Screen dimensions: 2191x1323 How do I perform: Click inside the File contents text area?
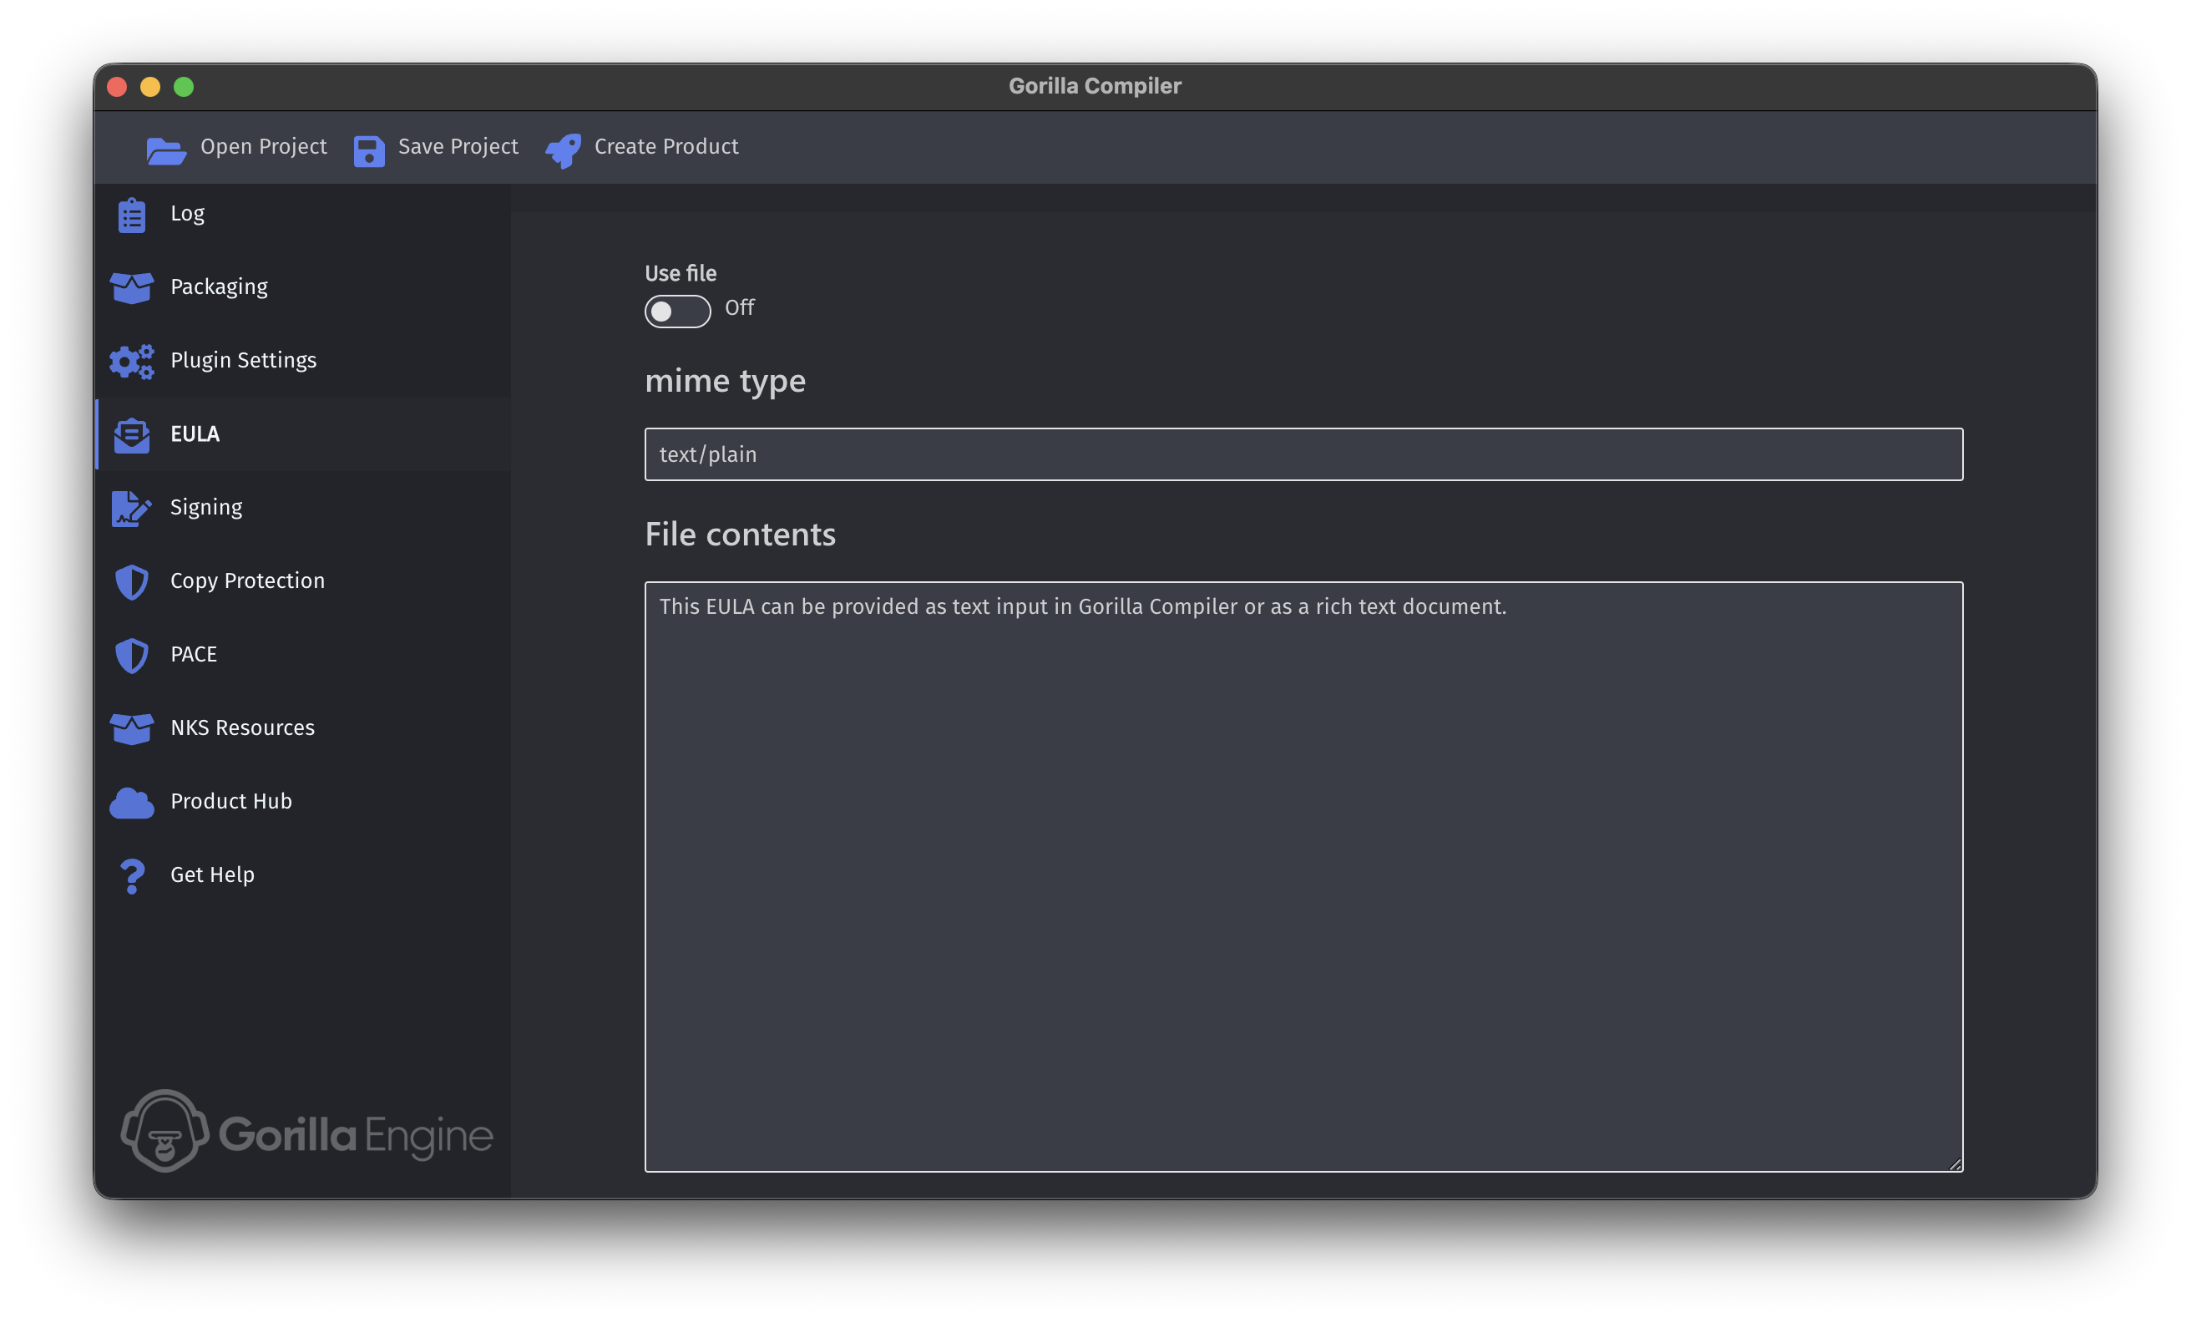(1303, 877)
